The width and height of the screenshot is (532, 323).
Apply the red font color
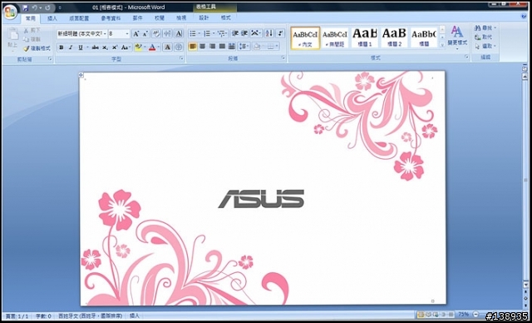(152, 47)
